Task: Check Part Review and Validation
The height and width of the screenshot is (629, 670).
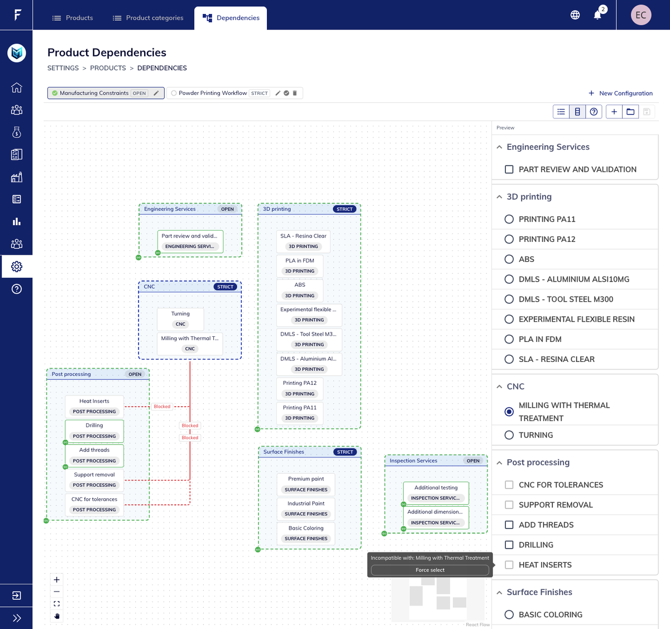Action: [x=509, y=169]
